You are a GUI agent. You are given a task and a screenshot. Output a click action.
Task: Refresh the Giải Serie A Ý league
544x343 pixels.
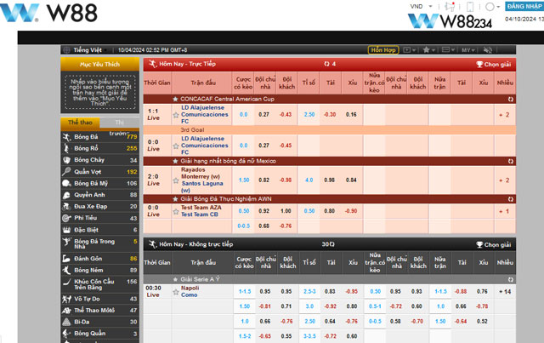(x=510, y=279)
